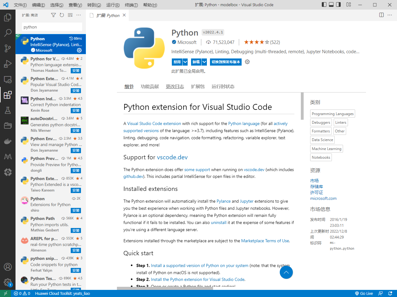The width and height of the screenshot is (397, 297).
Task: Open editor more actions ellipsis
Action: 390,15
